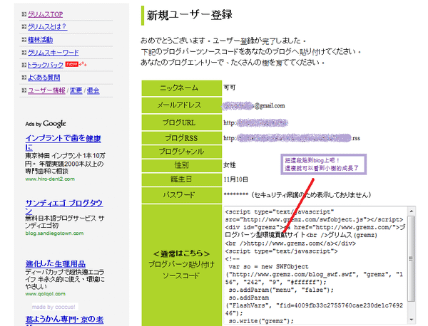This screenshot has width=428, height=326.
Task: Visit the blog.sandiegotown.com ad URL
Action: click(54, 233)
